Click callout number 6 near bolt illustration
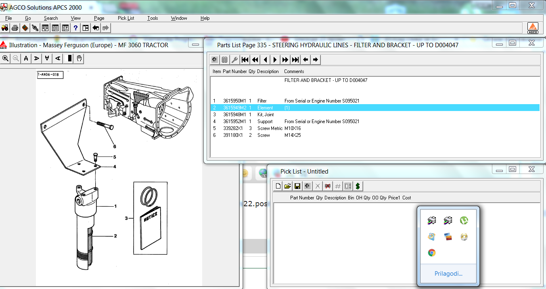The width and height of the screenshot is (546, 289). pyautogui.click(x=115, y=147)
